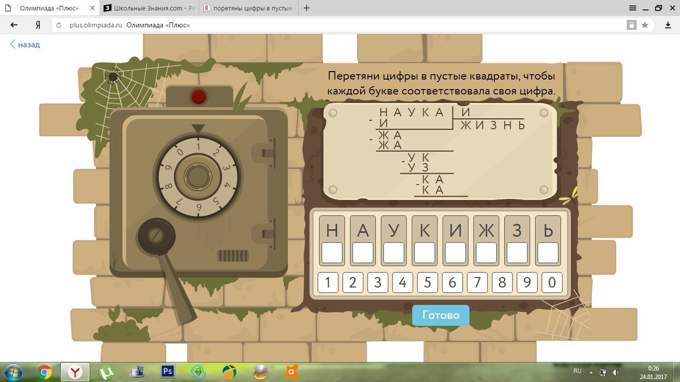This screenshot has height=382, width=680.
Task: Open the Yandex Browser hamburger menu
Action: (x=633, y=8)
